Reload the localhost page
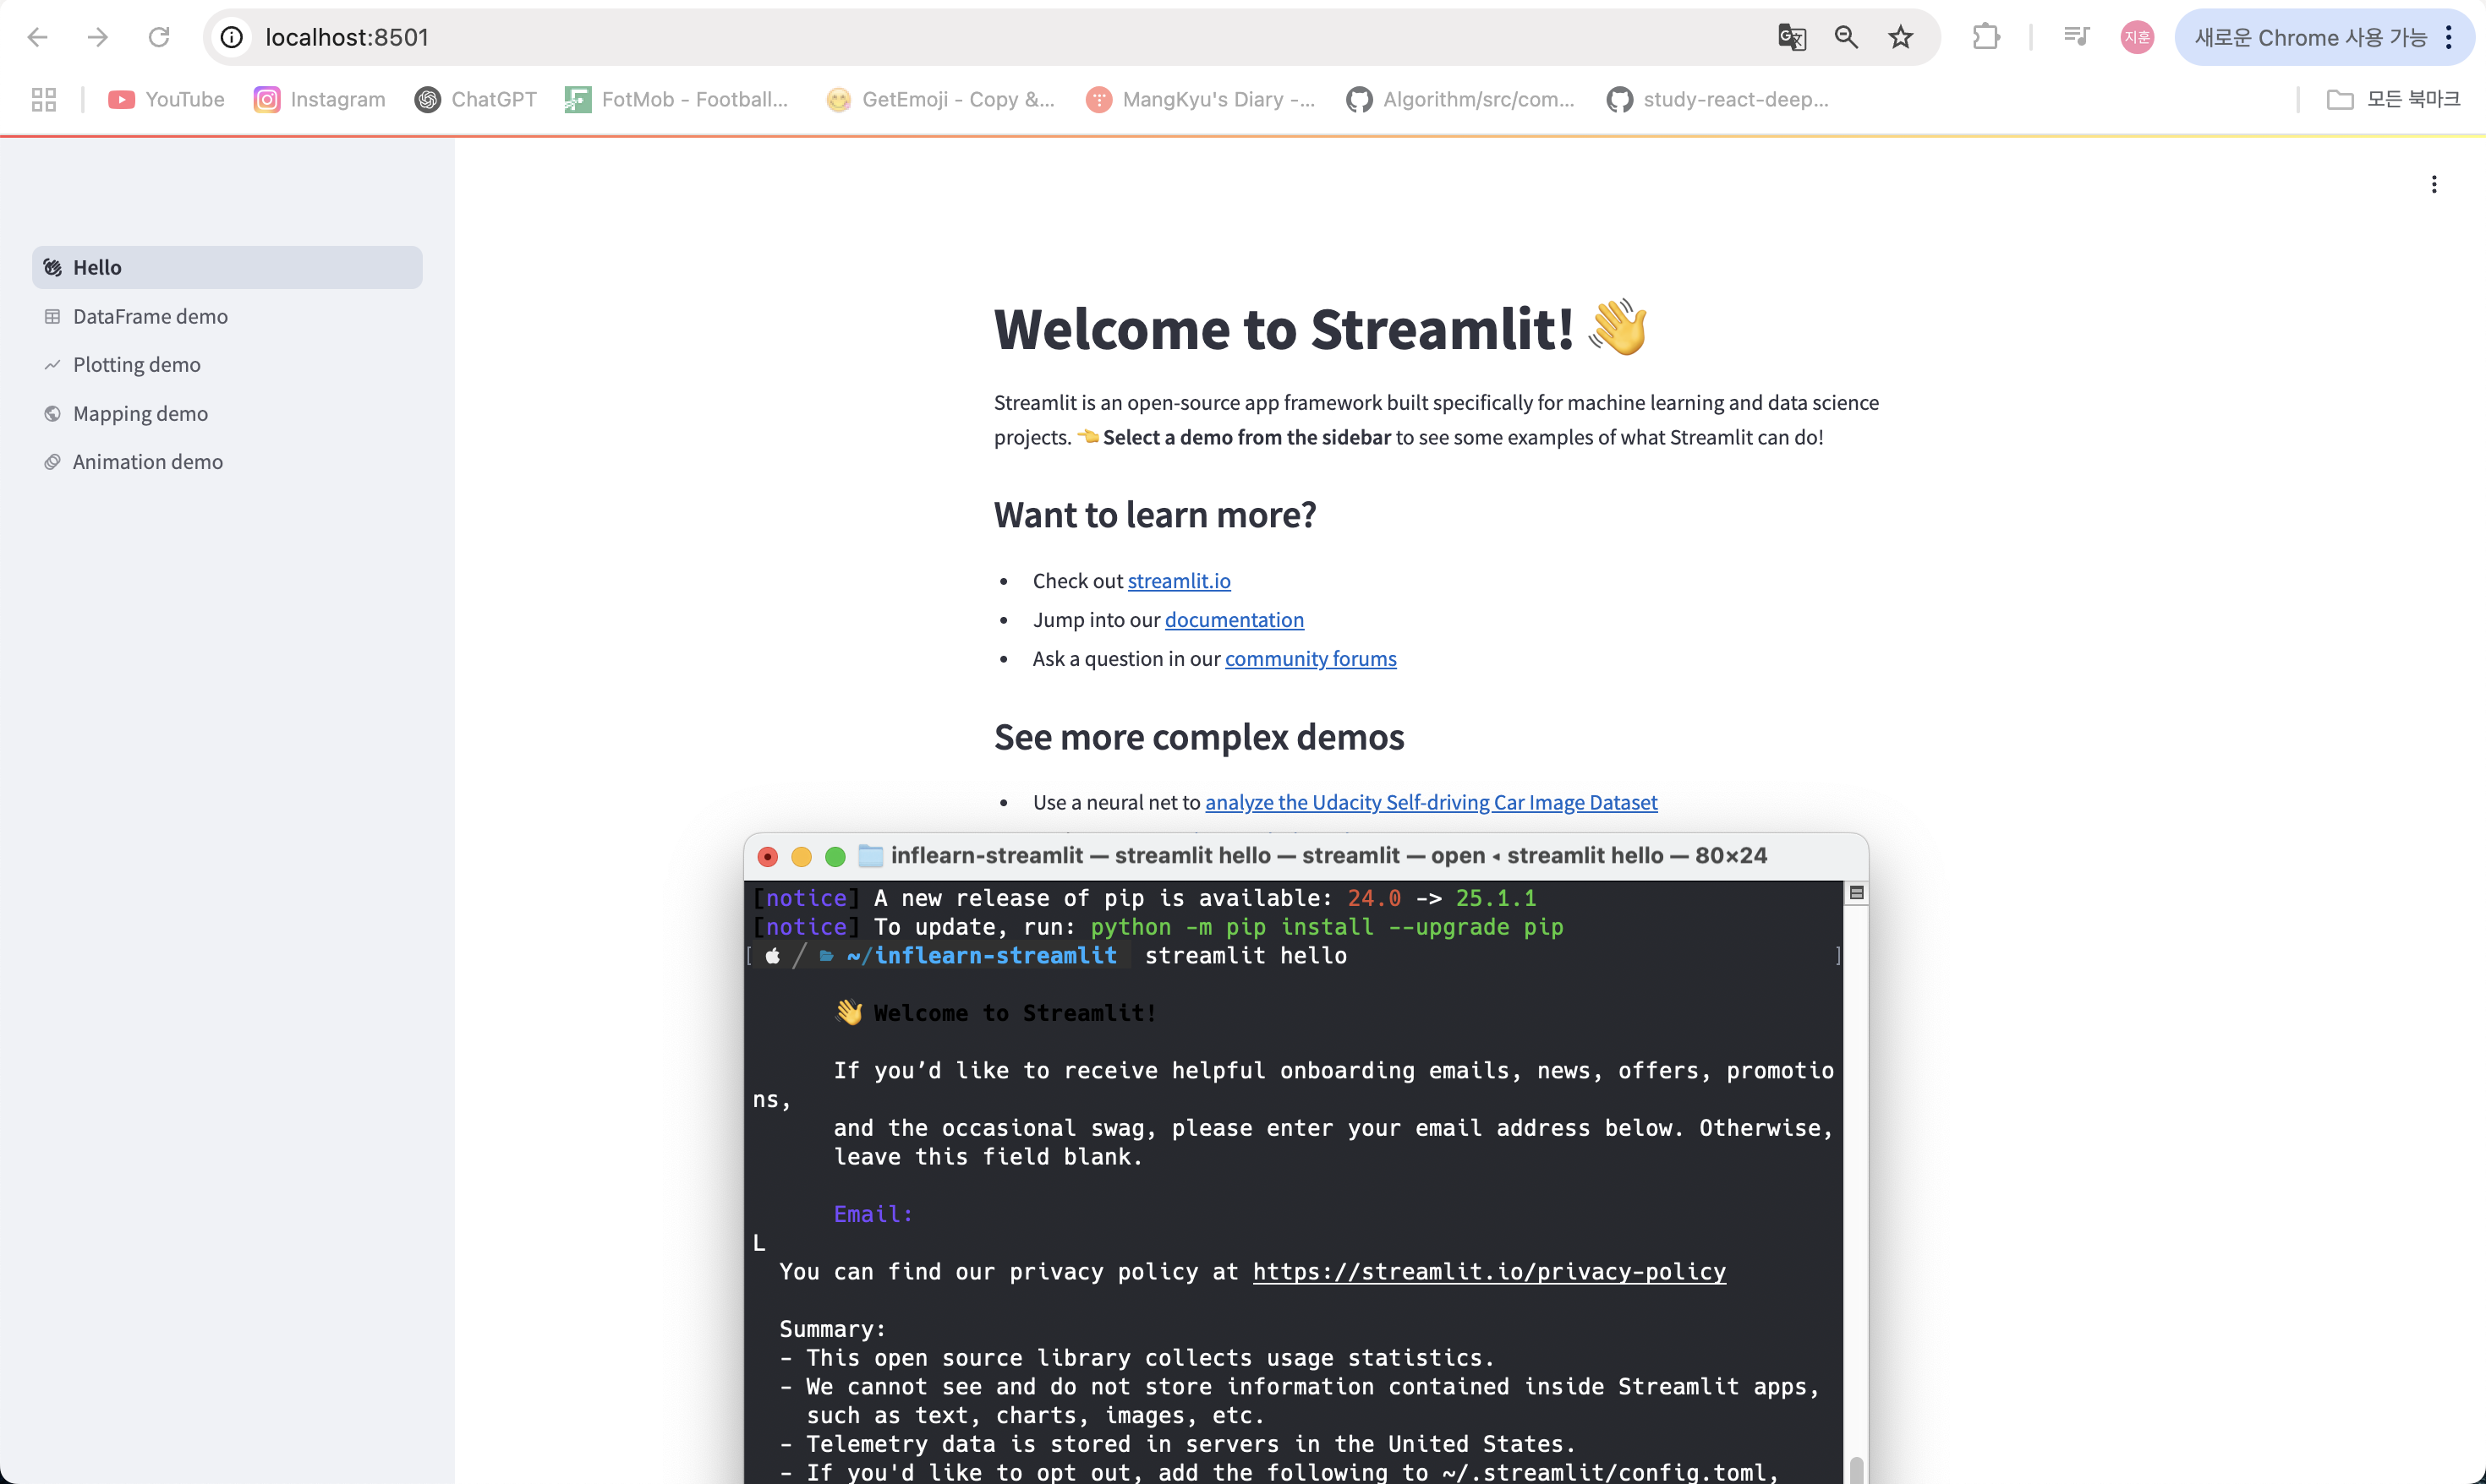Image resolution: width=2486 pixels, height=1484 pixels. 159,37
